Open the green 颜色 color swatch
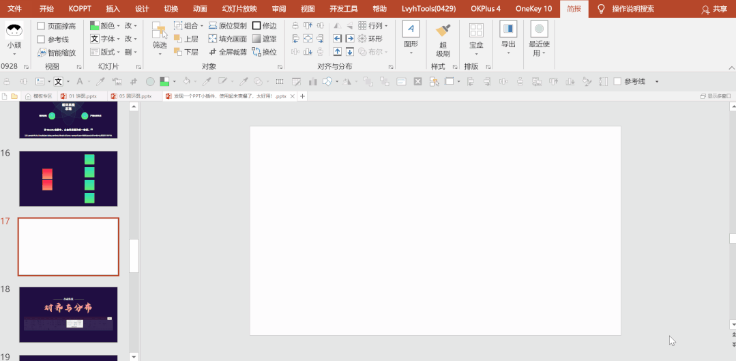Viewport: 736px width, 361px height. point(94,26)
